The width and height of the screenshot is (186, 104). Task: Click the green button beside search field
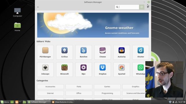pos(142,7)
